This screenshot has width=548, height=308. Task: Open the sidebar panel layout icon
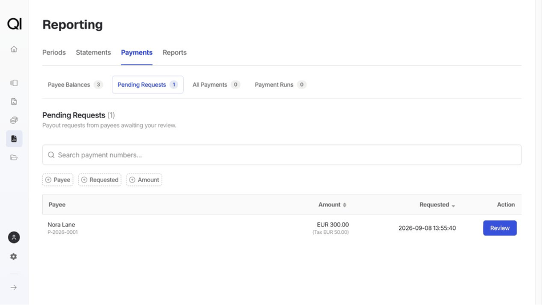point(14,84)
